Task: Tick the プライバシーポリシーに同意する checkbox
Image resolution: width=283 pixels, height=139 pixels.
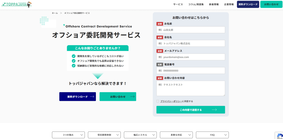Action: pyautogui.click(x=158, y=101)
